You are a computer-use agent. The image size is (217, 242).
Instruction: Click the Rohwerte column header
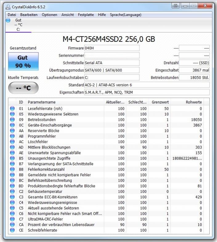187,102
